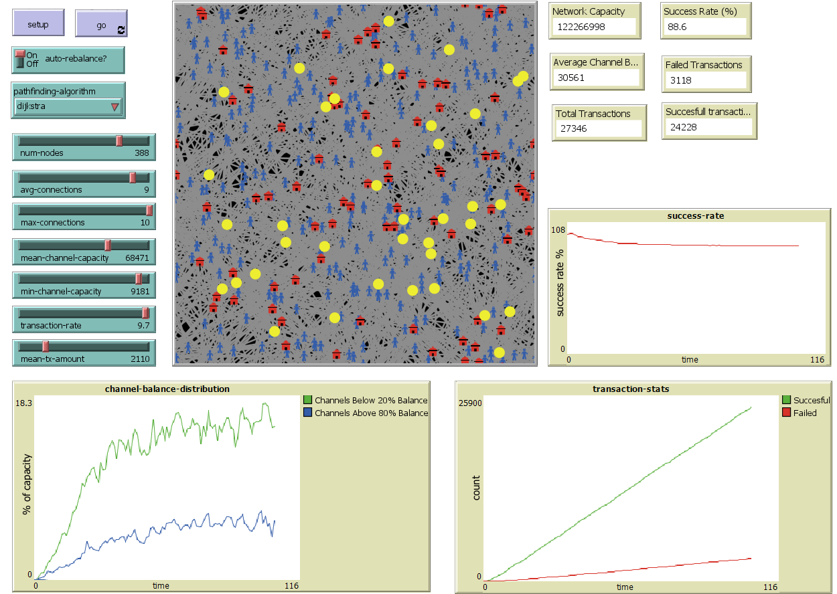Click the forever loop icon on go

(x=121, y=30)
